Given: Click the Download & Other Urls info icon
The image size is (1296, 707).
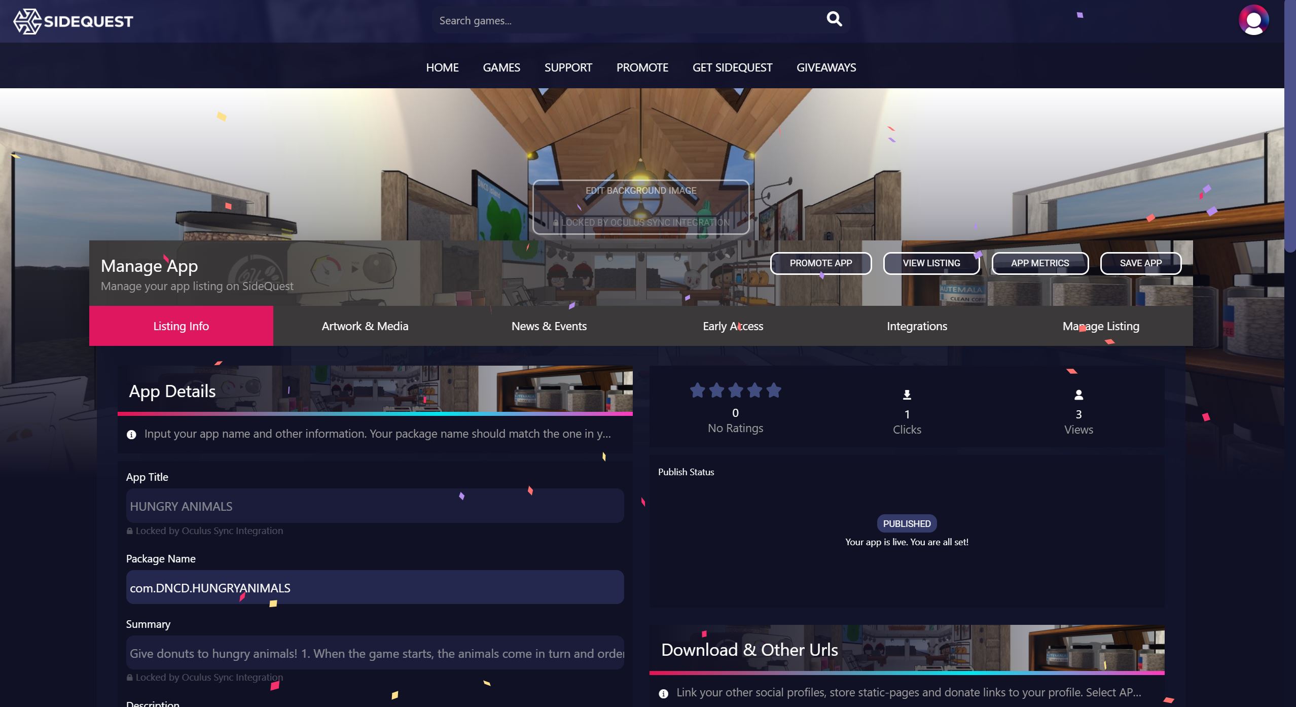Looking at the screenshot, I should coord(663,693).
